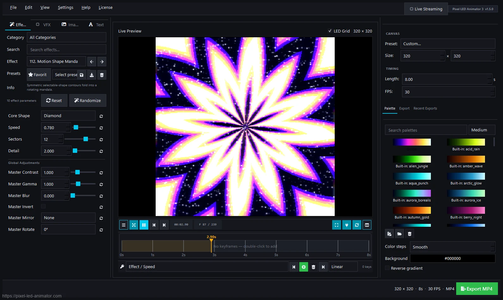
Task: Open Master Mirror dropdown
Action: point(68,218)
